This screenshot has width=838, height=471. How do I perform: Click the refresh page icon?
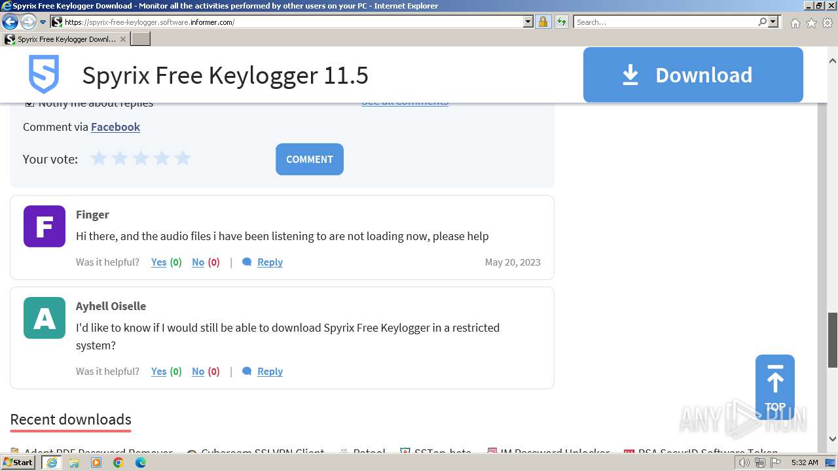[562, 22]
